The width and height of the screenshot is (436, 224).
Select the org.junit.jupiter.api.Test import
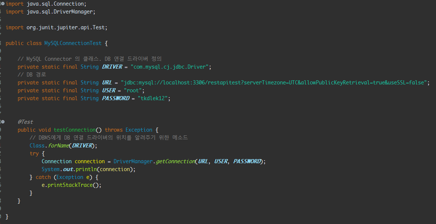coord(56,27)
